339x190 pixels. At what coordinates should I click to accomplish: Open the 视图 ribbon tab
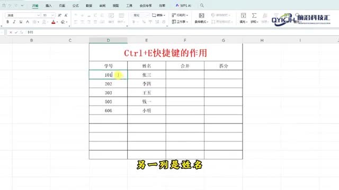(x=115, y=6)
